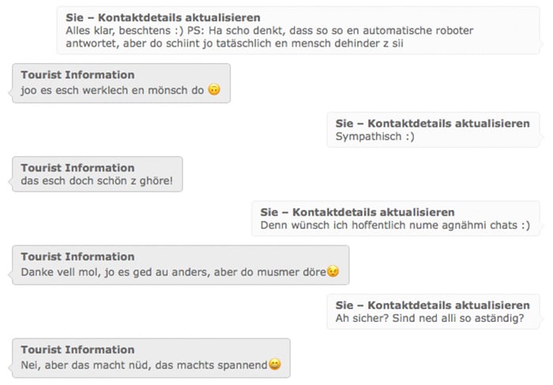
Task: Click the 'Denn wünsch ich hoffentlich' message text
Action: coord(395,225)
